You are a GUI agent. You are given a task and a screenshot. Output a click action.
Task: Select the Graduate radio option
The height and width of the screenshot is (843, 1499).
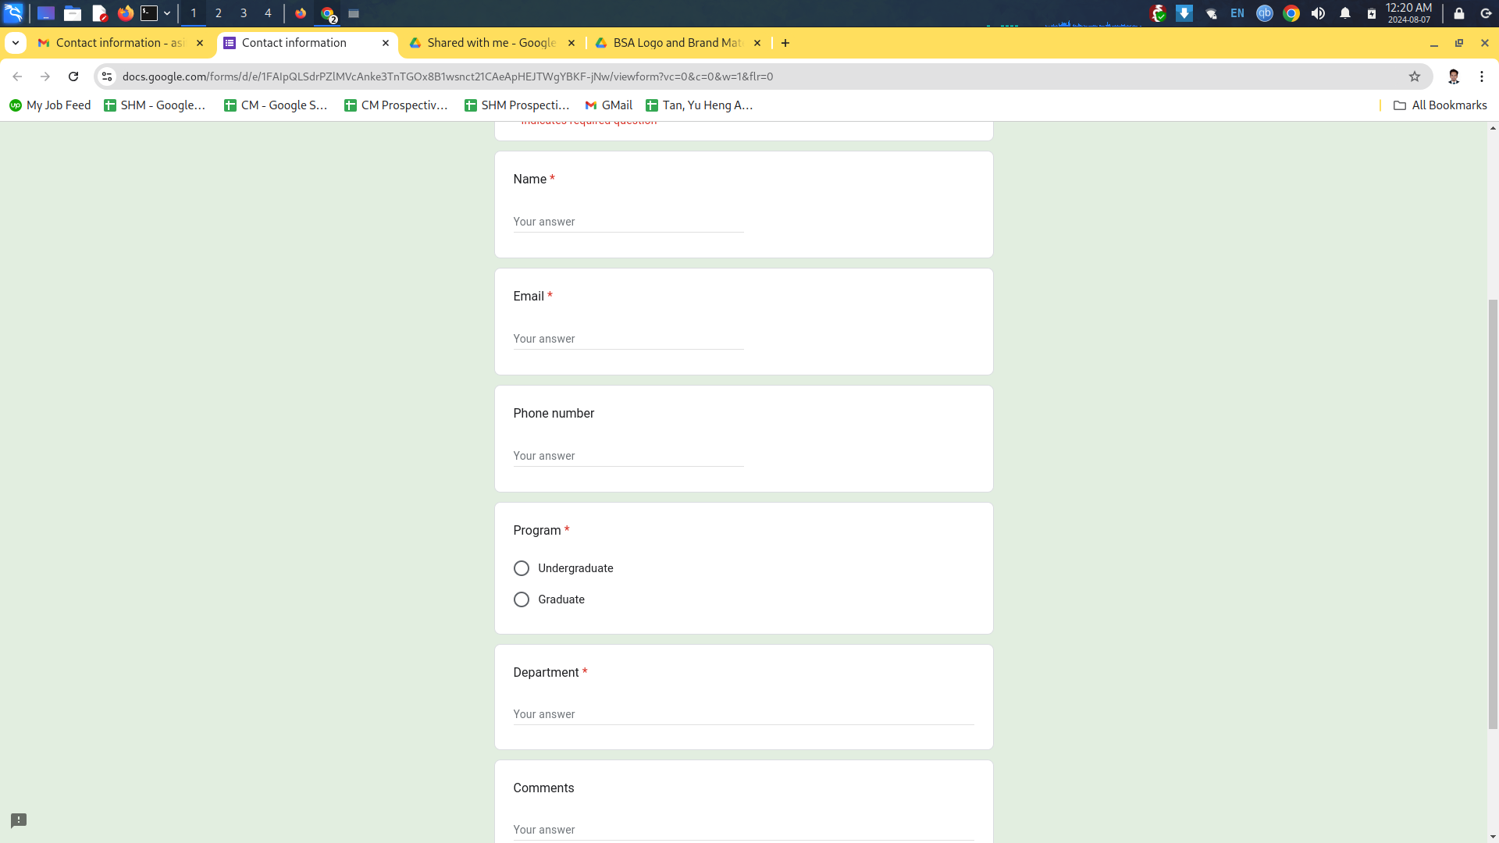522,599
